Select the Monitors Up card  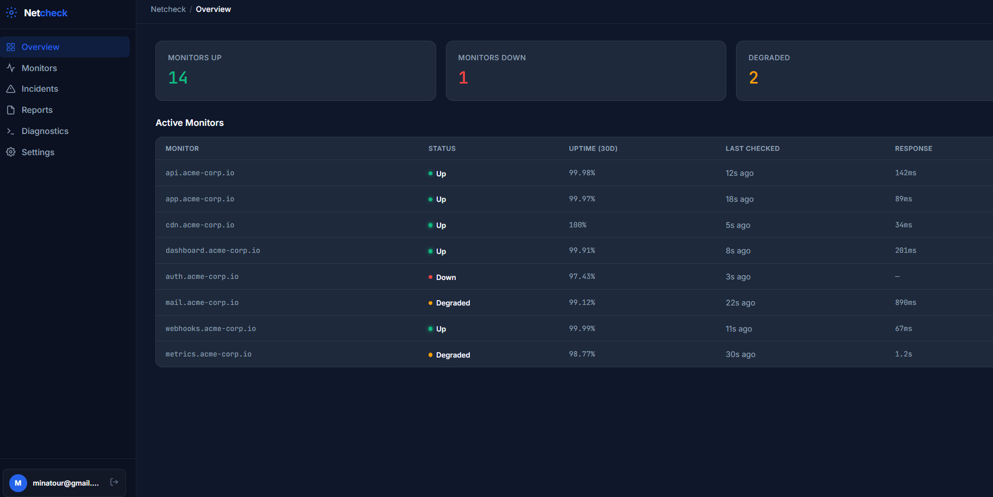click(x=296, y=71)
